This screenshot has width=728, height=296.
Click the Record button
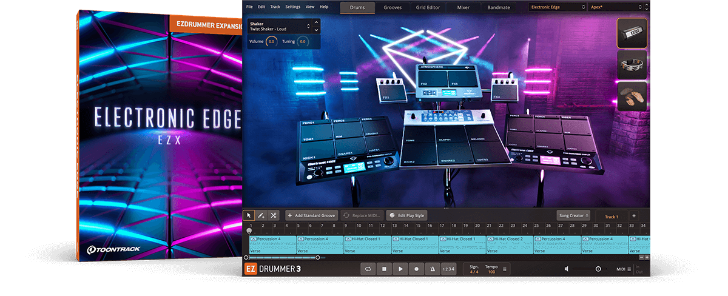pyautogui.click(x=416, y=268)
